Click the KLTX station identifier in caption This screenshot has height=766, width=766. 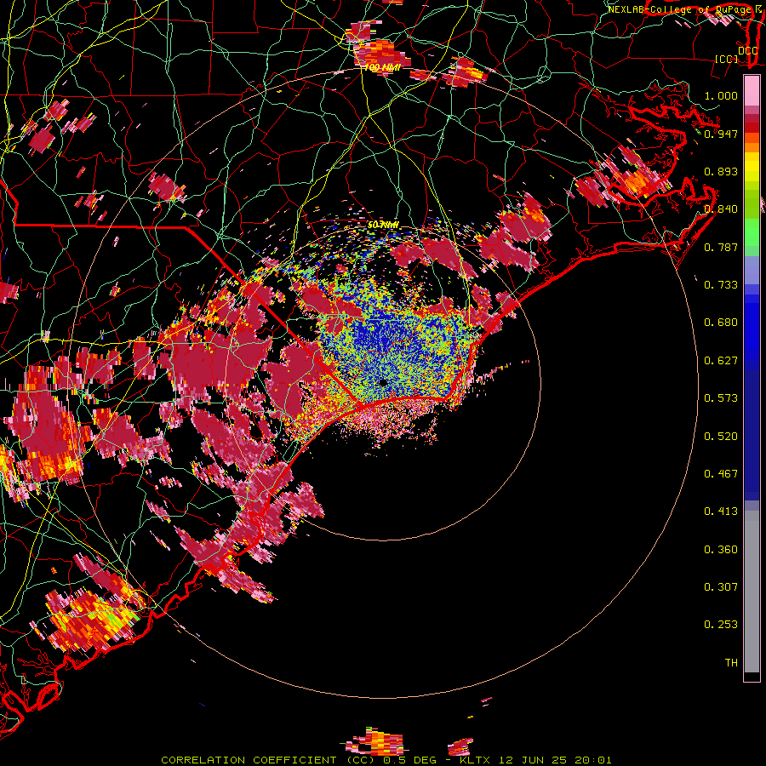pyautogui.click(x=474, y=760)
